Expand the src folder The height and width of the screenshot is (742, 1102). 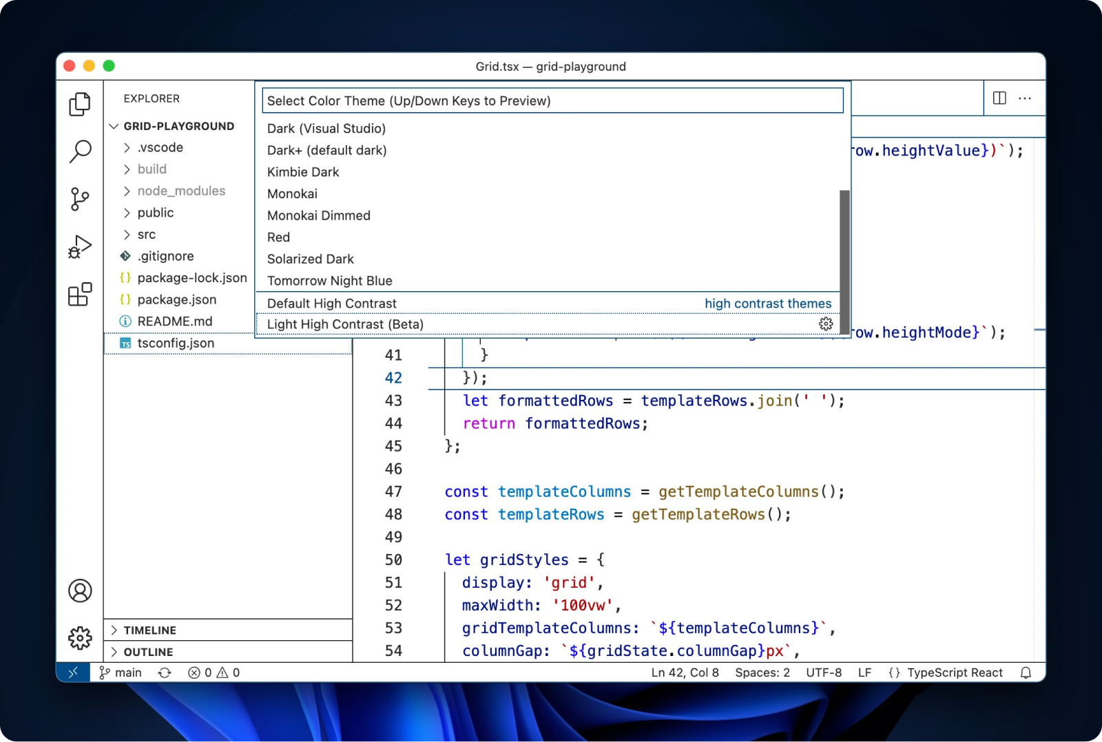coord(127,235)
